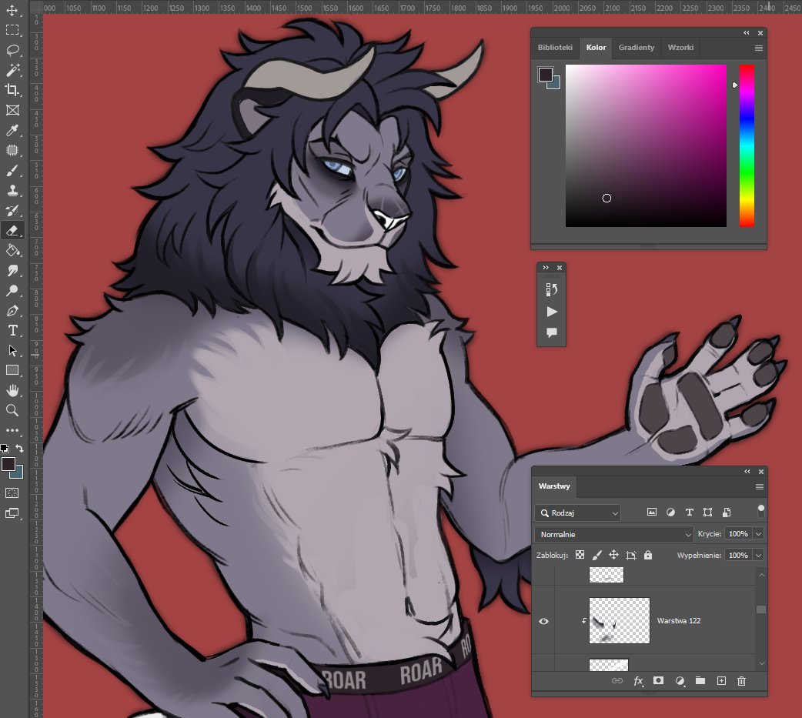
Task: Expand the small icon panel dock
Action: coord(546,268)
